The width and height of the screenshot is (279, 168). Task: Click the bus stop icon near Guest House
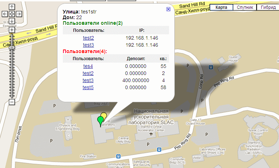click(x=211, y=67)
